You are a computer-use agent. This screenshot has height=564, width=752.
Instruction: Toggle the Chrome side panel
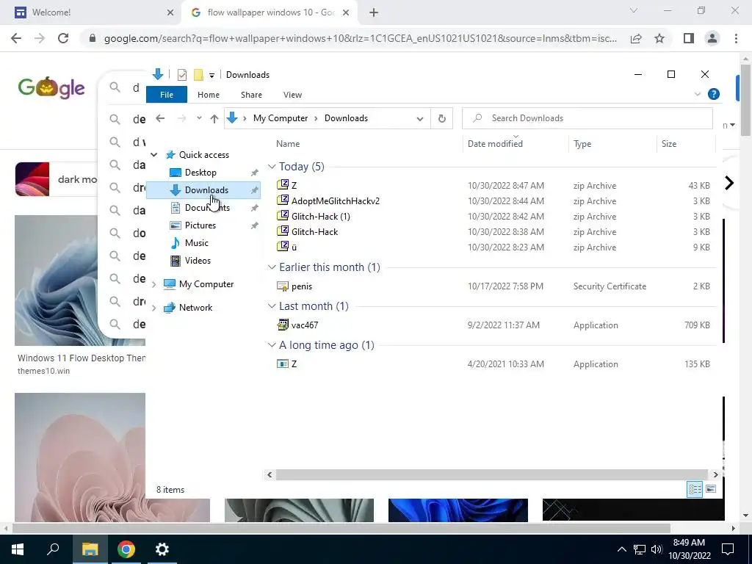coord(688,38)
